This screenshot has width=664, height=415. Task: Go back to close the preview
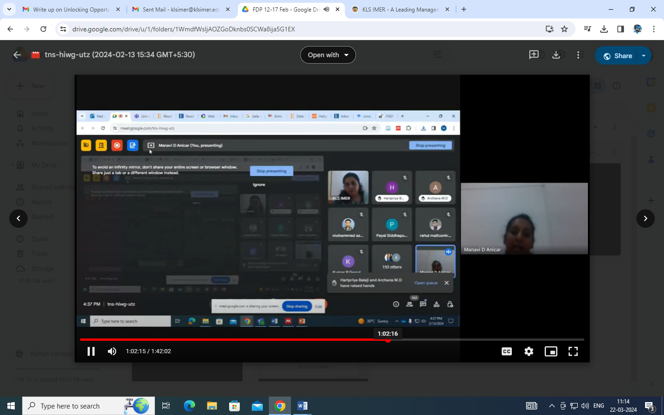point(18,55)
